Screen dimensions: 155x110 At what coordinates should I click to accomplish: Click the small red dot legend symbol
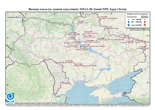coord(145,19)
